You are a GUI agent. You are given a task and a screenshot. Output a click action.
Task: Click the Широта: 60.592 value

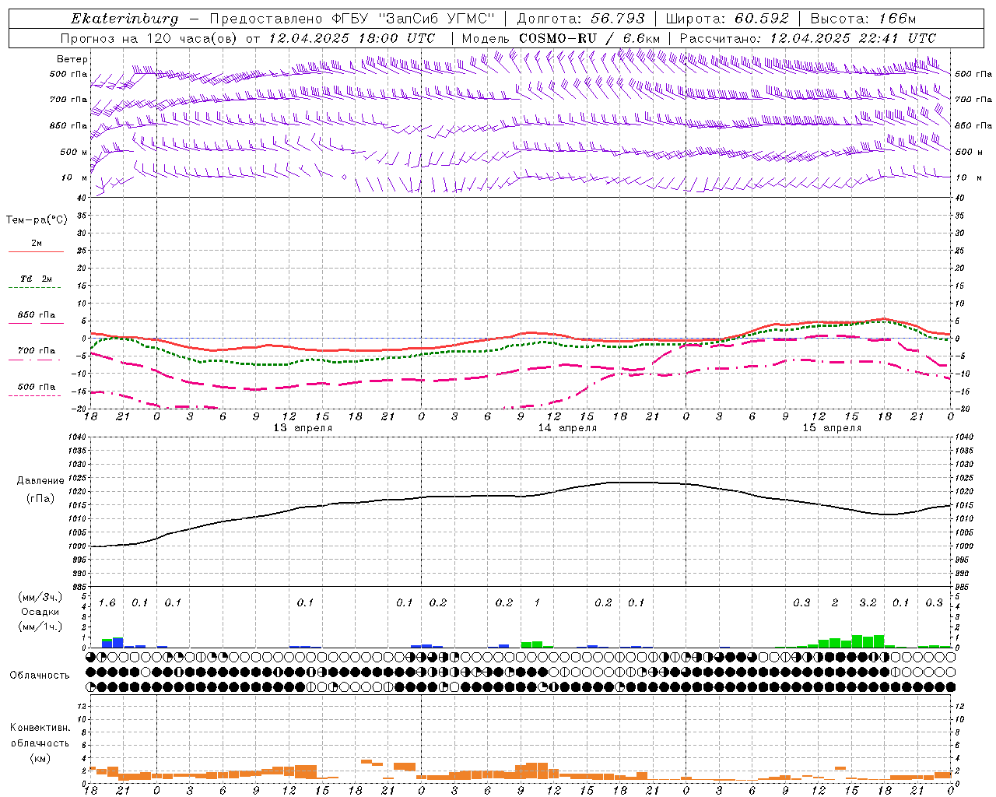click(727, 19)
